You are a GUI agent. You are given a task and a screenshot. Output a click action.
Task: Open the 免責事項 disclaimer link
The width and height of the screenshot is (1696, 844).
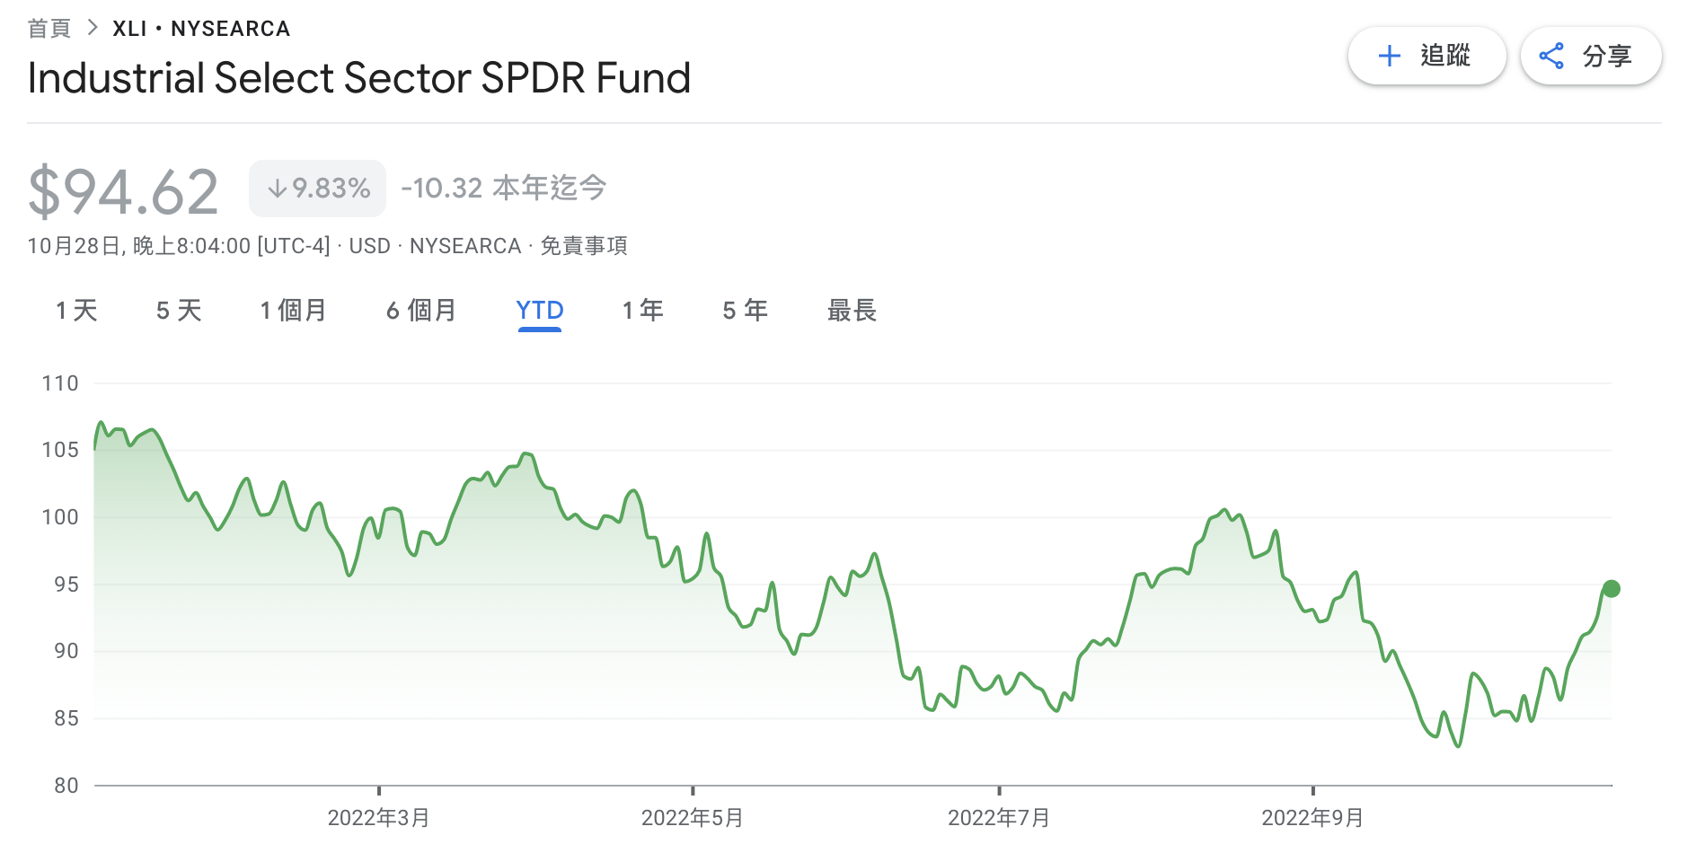583,246
